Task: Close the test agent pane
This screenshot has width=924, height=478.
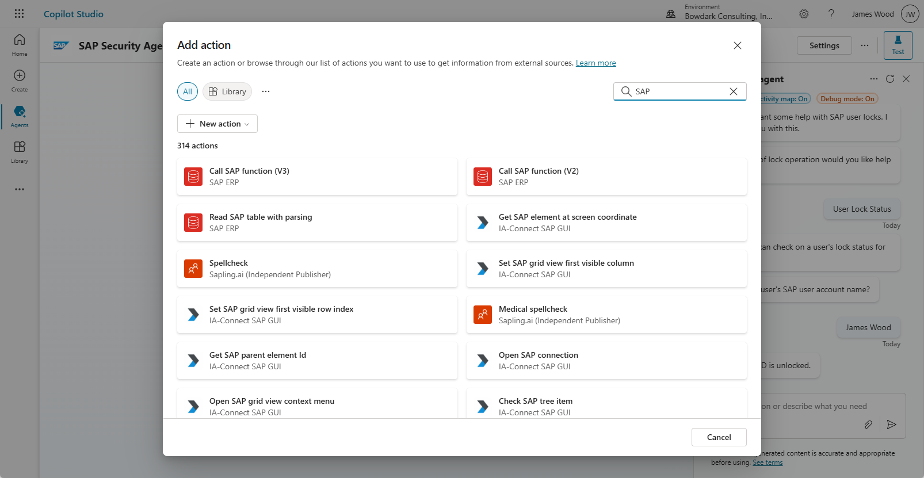Action: pyautogui.click(x=906, y=79)
